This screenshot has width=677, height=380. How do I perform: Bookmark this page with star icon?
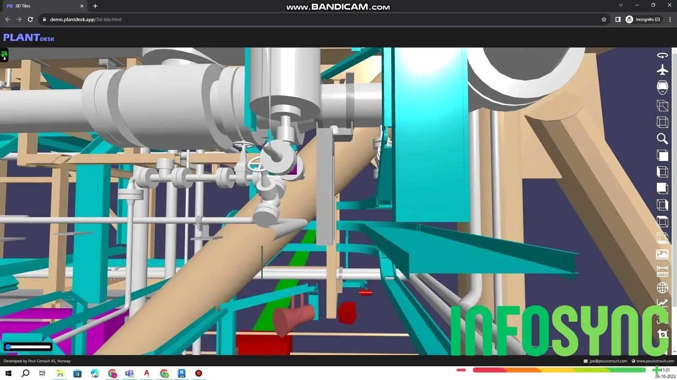point(604,19)
